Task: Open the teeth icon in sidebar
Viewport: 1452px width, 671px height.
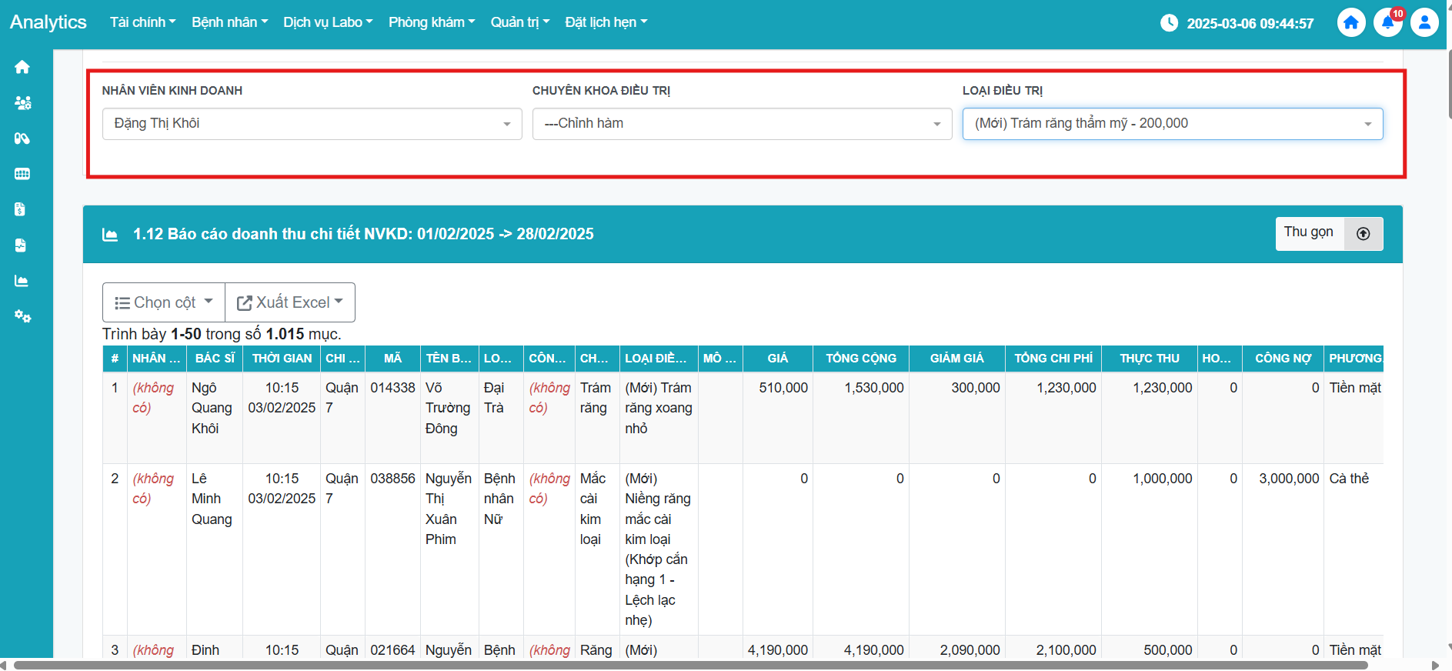Action: coord(22,174)
